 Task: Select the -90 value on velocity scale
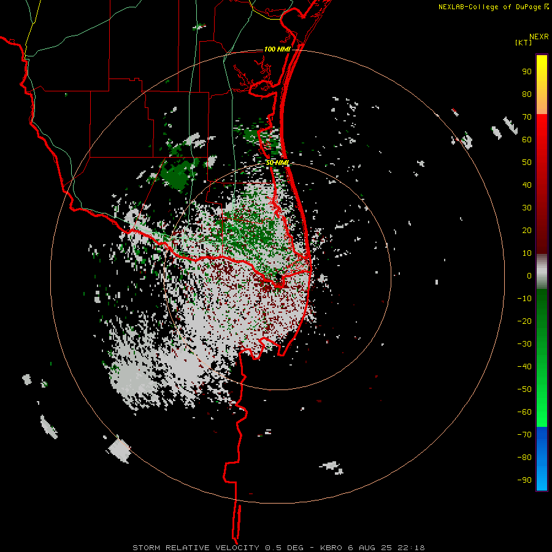coord(524,480)
